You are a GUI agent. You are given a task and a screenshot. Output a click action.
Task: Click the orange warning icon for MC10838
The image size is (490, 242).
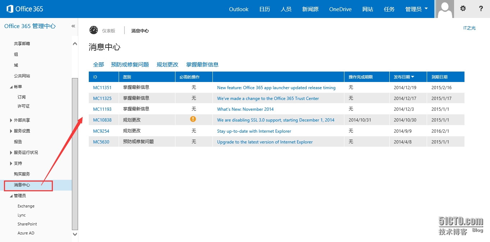tap(193, 119)
